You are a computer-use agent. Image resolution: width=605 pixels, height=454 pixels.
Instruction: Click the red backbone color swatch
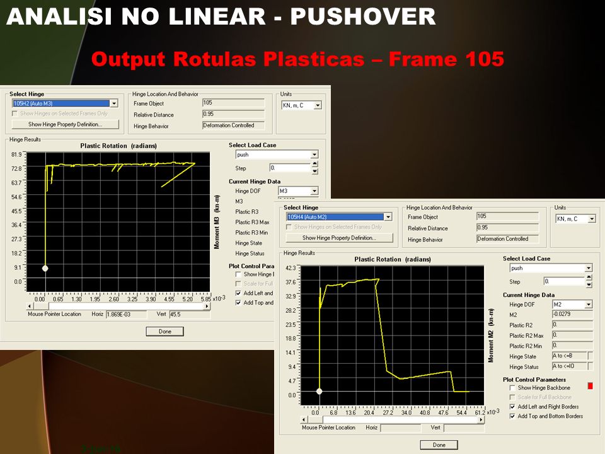tap(590, 386)
